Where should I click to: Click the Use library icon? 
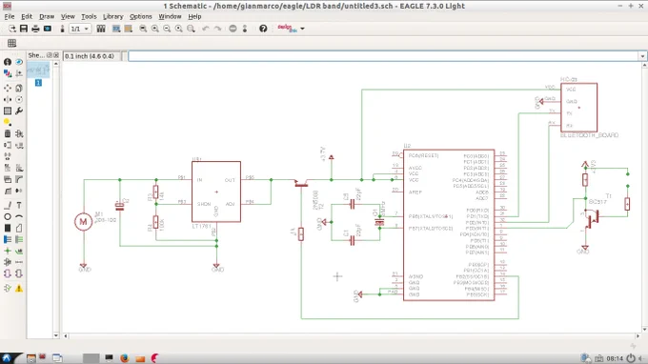tap(101, 29)
